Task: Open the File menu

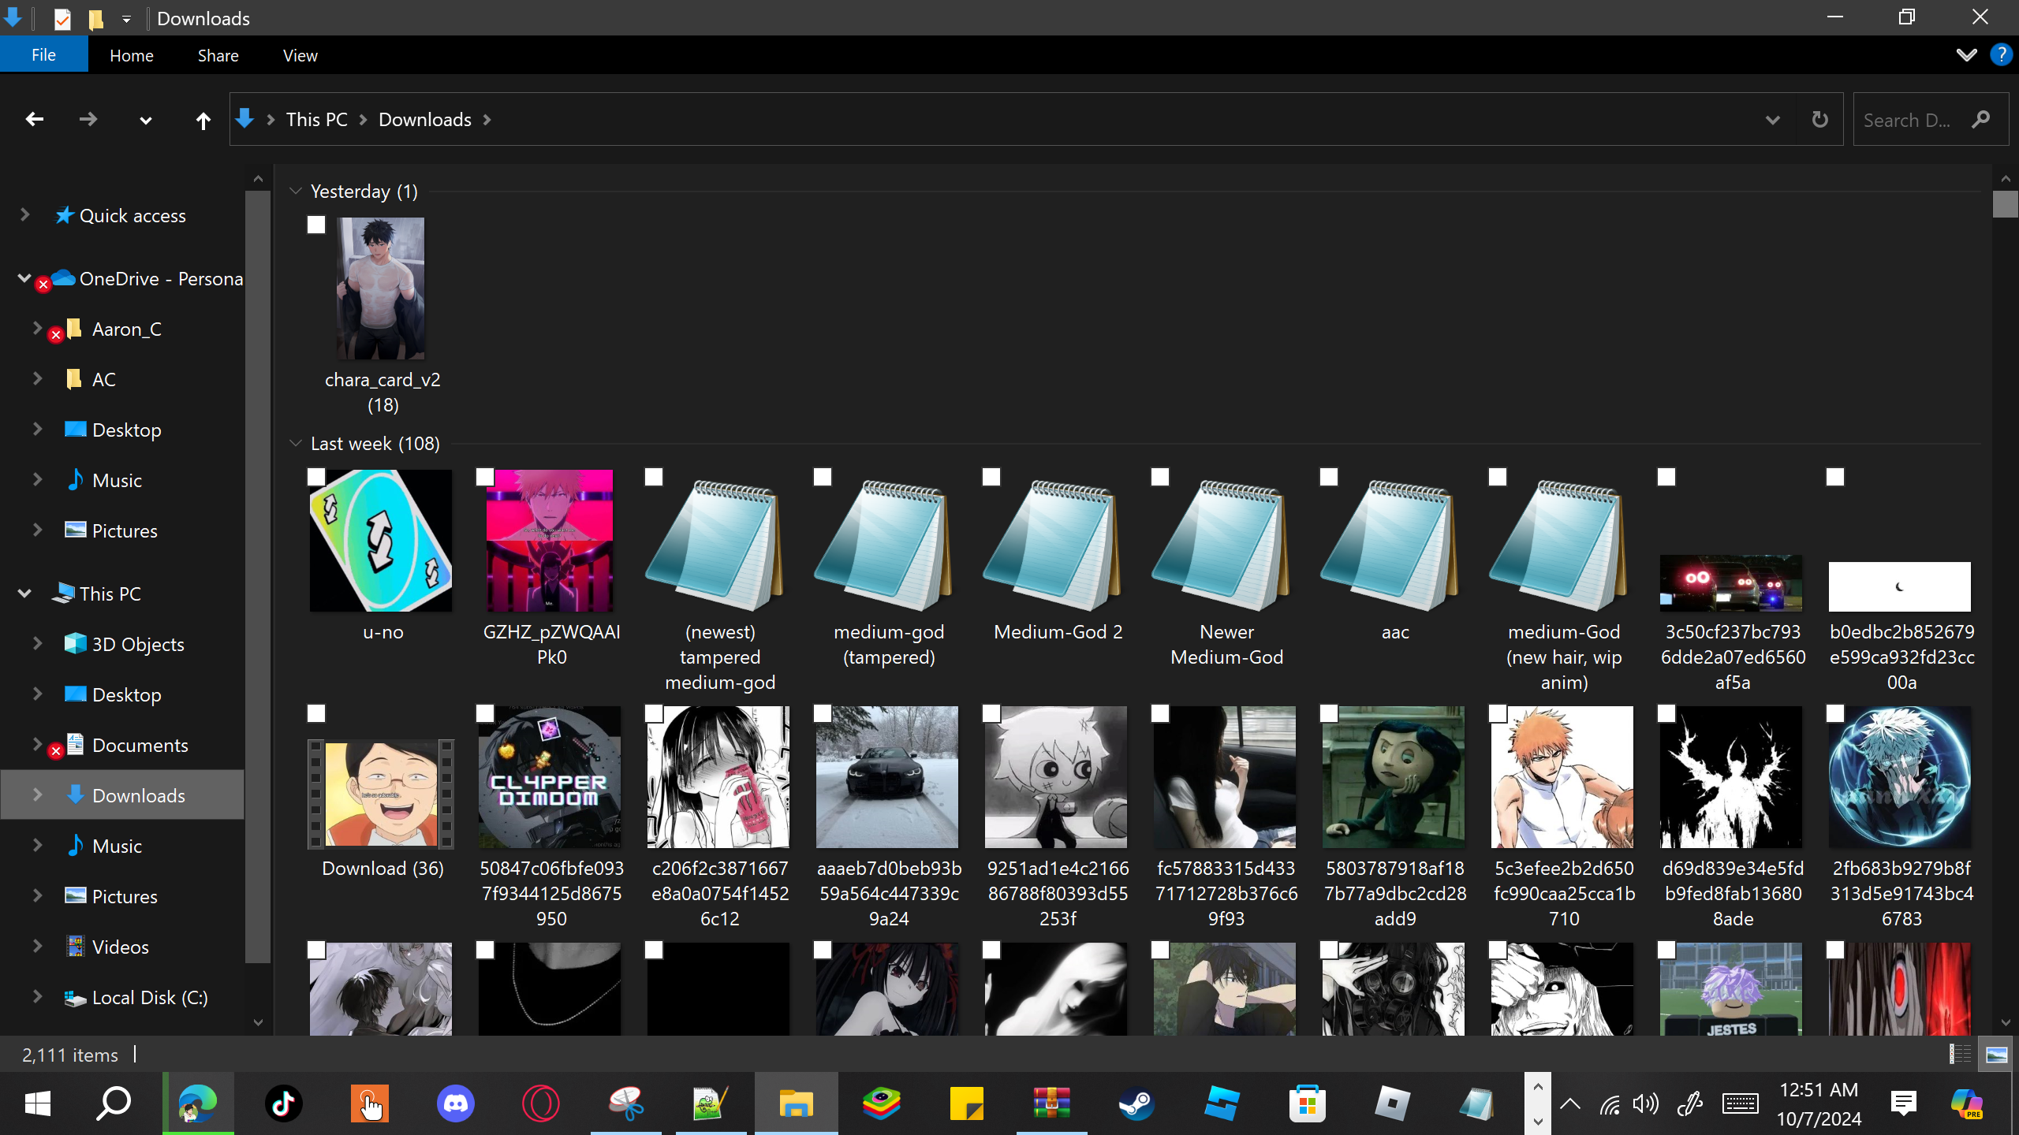Action: tap(43, 55)
